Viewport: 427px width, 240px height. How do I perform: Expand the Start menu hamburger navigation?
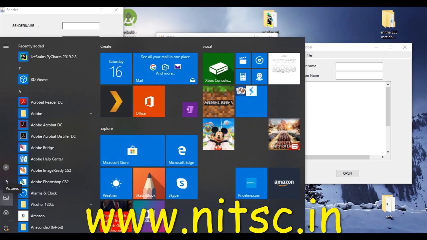pos(6,46)
